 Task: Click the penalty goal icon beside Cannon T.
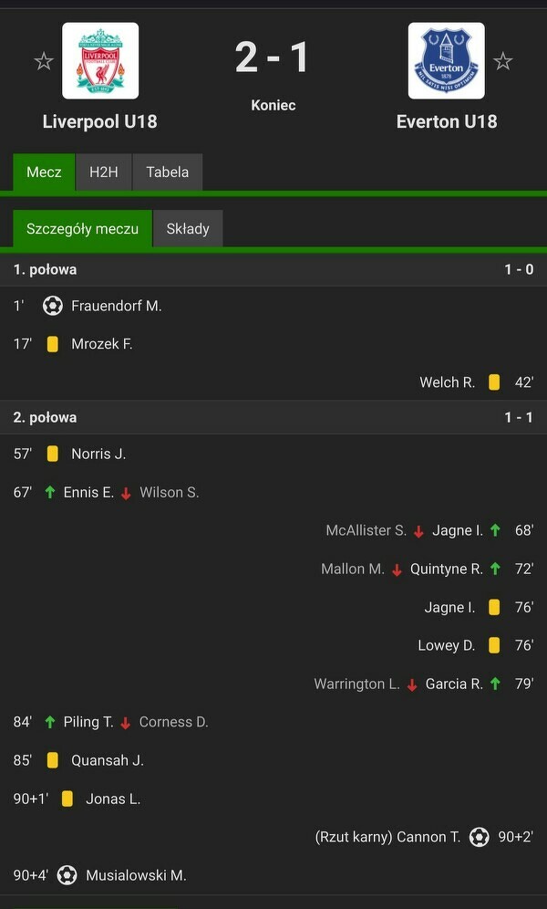pos(480,837)
